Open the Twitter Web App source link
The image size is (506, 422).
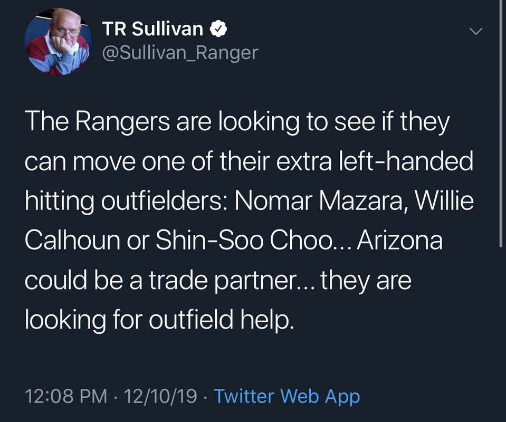[x=287, y=396]
